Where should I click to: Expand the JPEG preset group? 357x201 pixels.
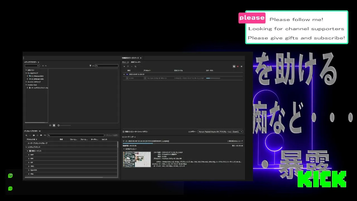(29, 166)
